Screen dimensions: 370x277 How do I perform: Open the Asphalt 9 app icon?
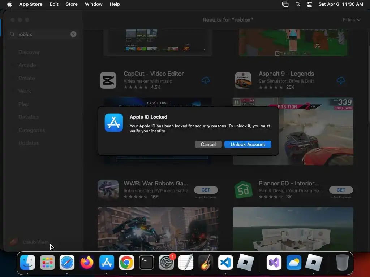(243, 80)
